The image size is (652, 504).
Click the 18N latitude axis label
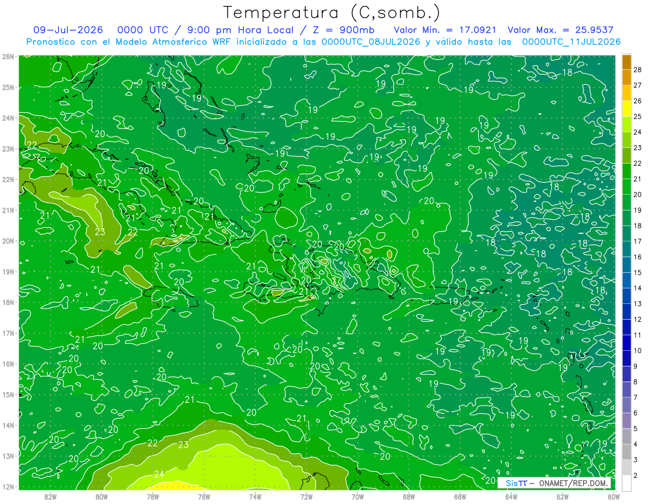[8, 302]
